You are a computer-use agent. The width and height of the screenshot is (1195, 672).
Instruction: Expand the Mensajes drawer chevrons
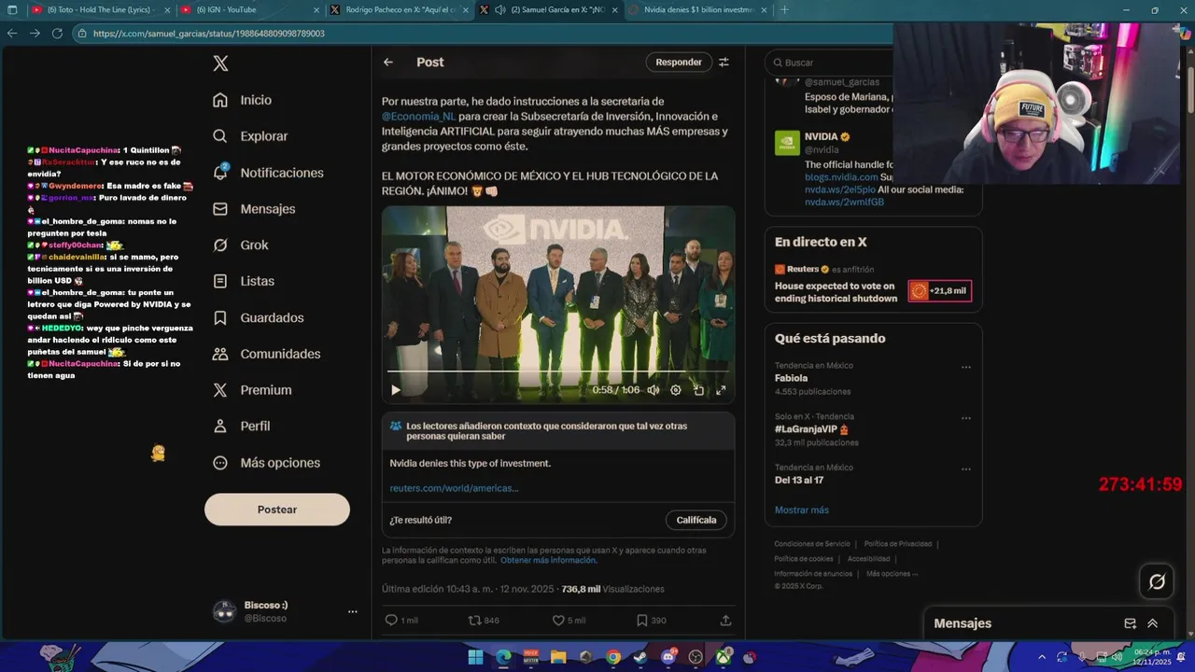point(1153,623)
